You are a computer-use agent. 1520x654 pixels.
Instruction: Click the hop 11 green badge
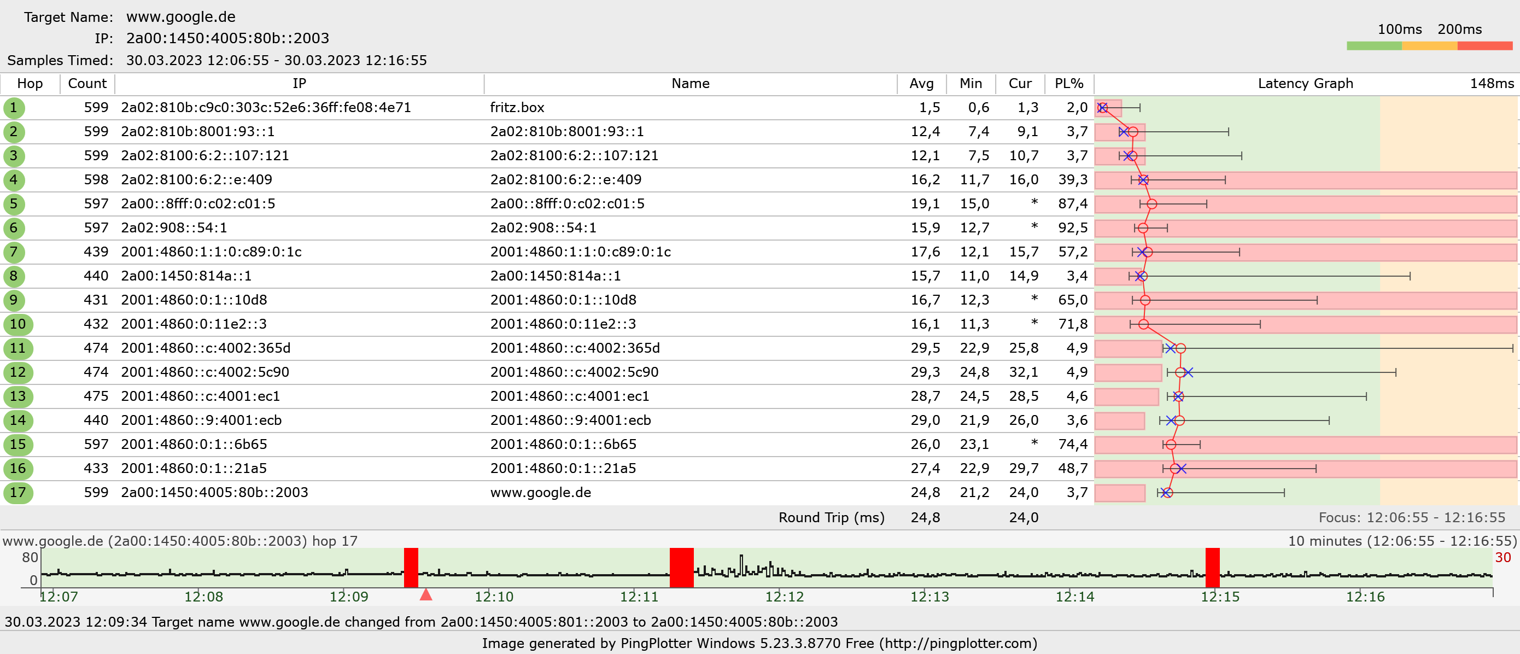[x=17, y=348]
